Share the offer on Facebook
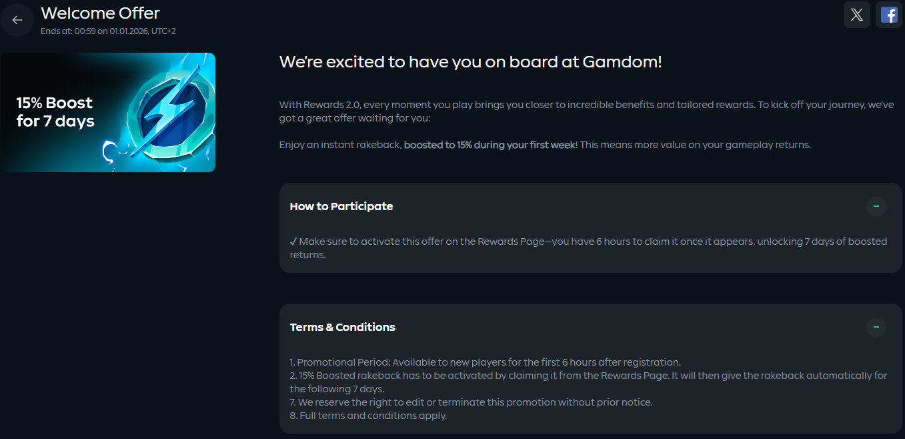Image resolution: width=905 pixels, height=439 pixels. 889,15
